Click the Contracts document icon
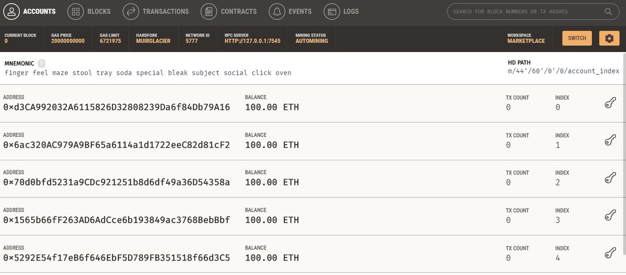The height and width of the screenshot is (275, 626). (209, 11)
